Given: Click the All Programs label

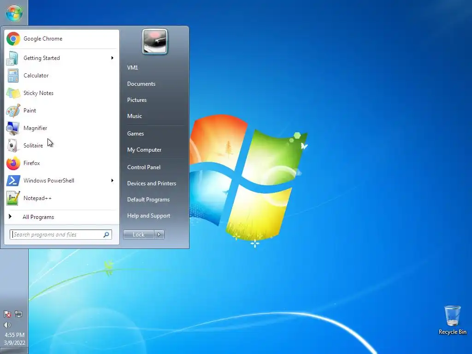Looking at the screenshot, I should coord(38,217).
